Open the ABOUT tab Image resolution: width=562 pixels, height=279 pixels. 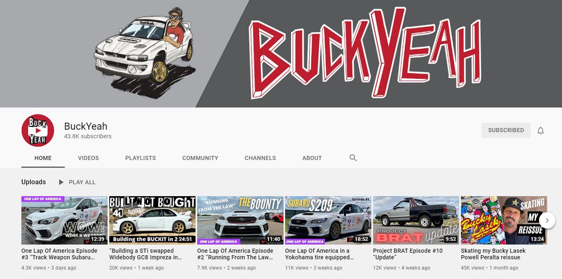[x=312, y=158]
